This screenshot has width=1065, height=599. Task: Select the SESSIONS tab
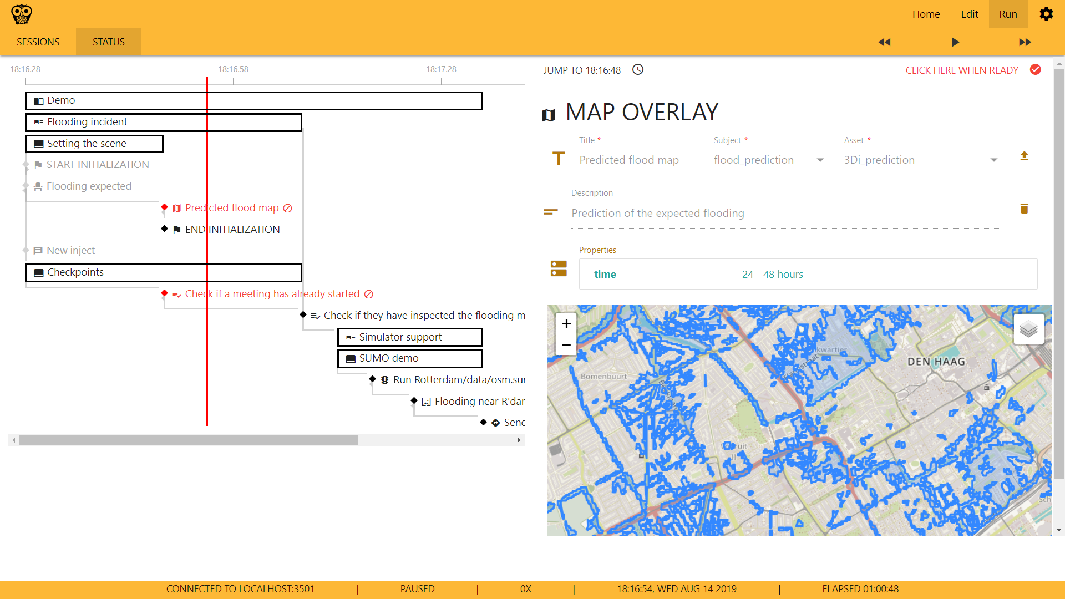37,42
